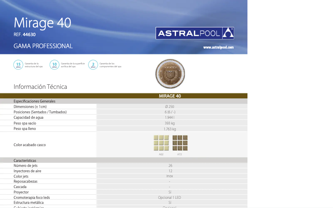Pick the A72 brown mosaic color swatch
The height and width of the screenshot is (208, 333).
(x=180, y=142)
